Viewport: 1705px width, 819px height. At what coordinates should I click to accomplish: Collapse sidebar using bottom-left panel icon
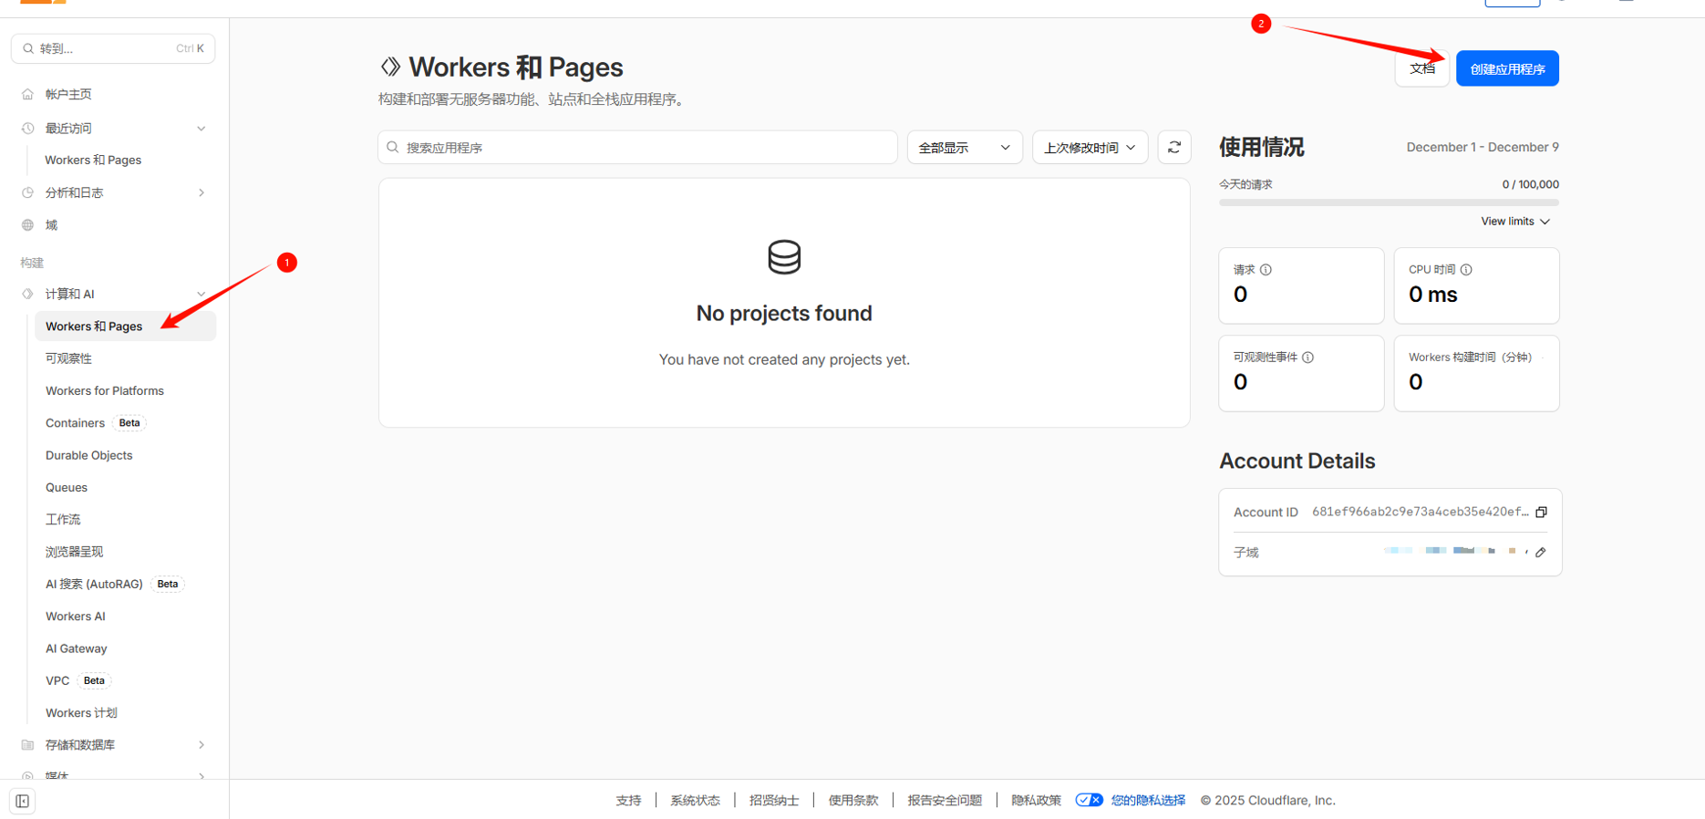pyautogui.click(x=23, y=802)
